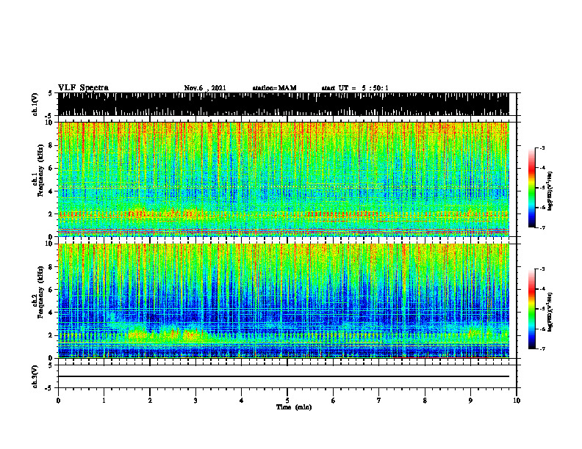Click the ch.1 PSD color scale bar
The height and width of the screenshot is (449, 582).
point(531,188)
